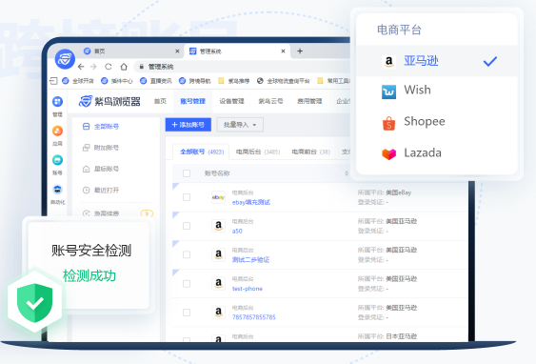Tick the checkbox for the ebay填充测试 row

click(x=187, y=197)
